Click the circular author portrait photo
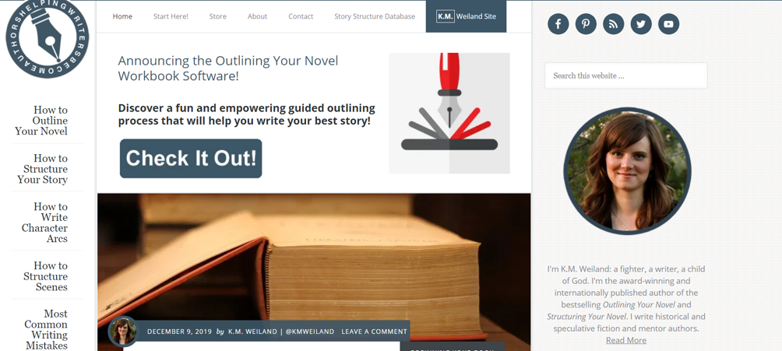 tap(627, 171)
